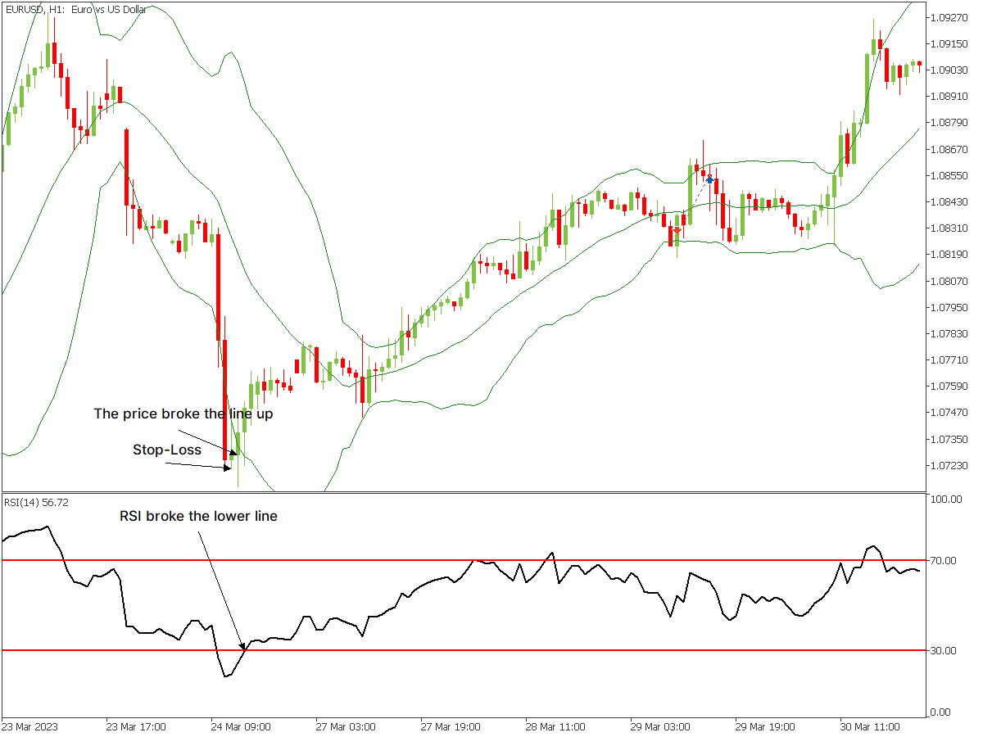Screen dimensions: 983x737
Task: Click arrowhead of RSI lower line arrow
Action: coord(242,646)
